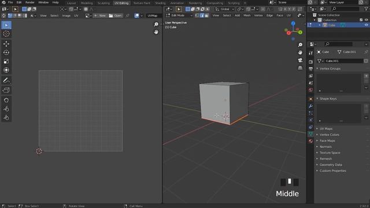Open the File menu
This screenshot has width=370, height=208.
10,2
